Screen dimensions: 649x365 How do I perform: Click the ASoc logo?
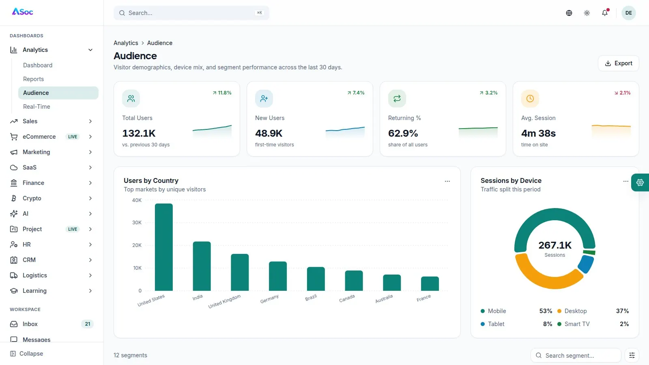23,12
